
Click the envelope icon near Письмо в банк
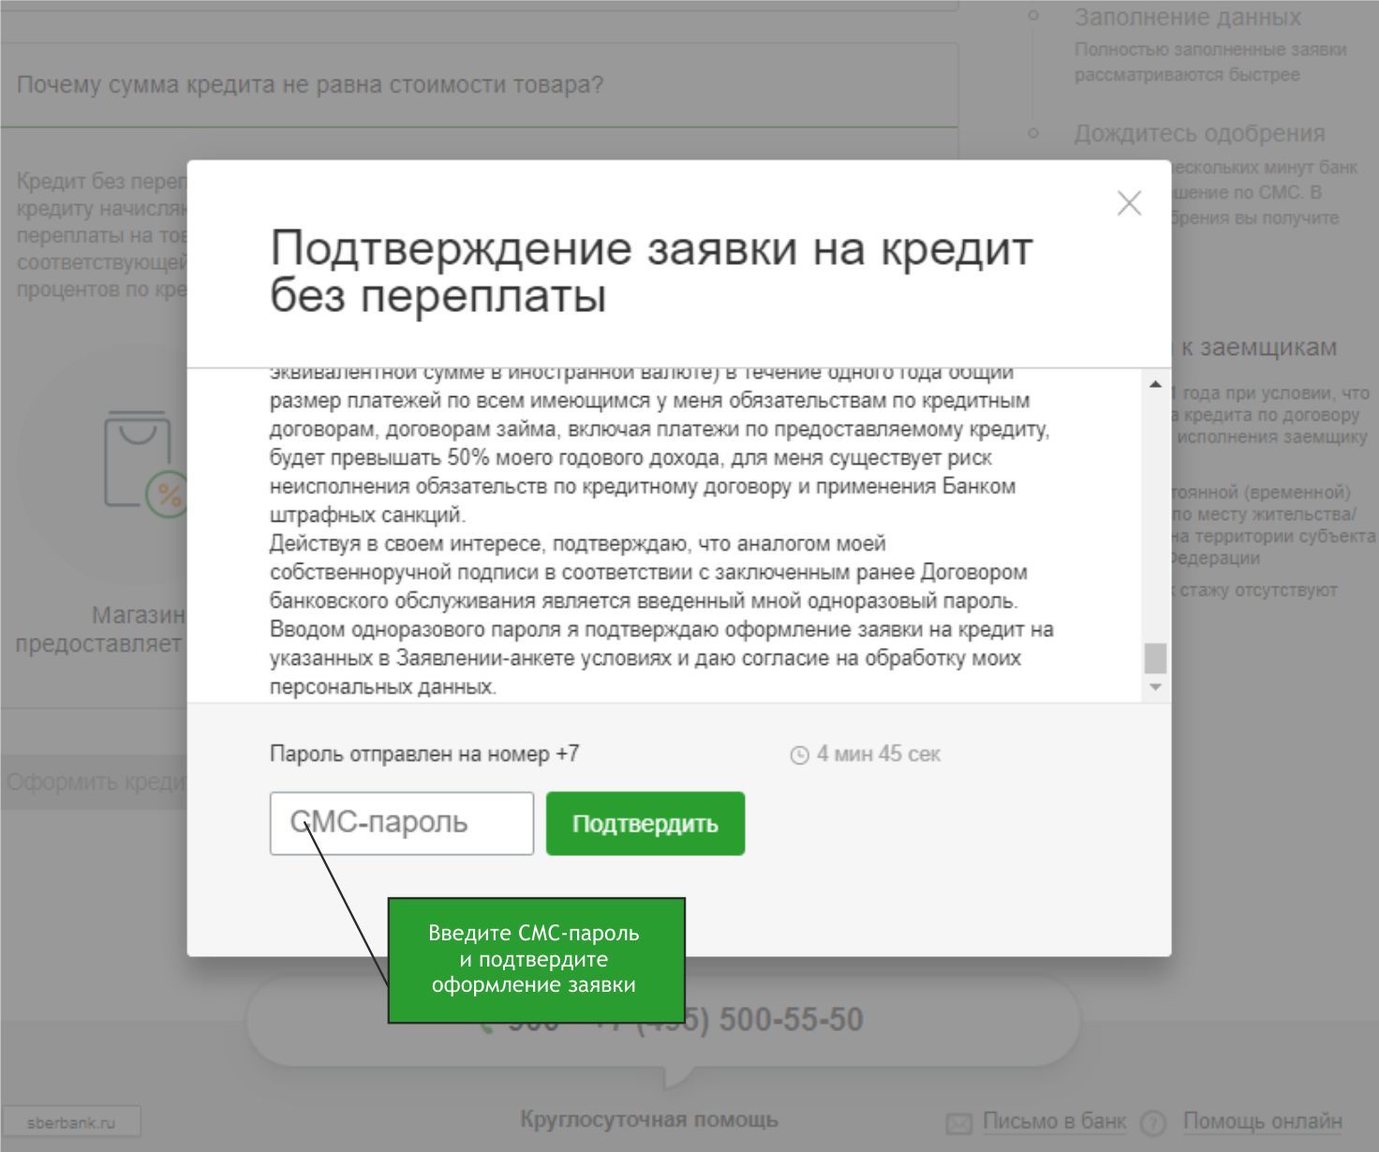pos(959,1123)
